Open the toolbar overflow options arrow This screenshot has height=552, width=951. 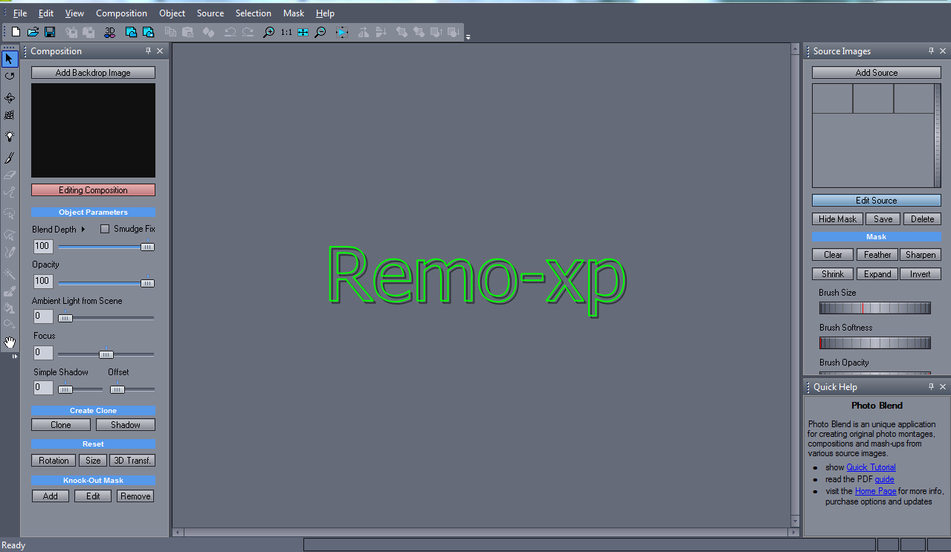tap(468, 36)
